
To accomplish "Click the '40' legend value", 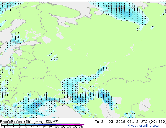I will pos(69,127).
